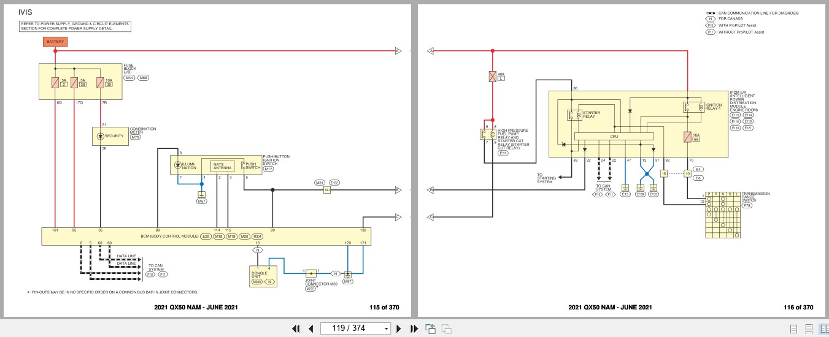Go to the first page
This screenshot has width=829, height=337.
click(x=296, y=328)
